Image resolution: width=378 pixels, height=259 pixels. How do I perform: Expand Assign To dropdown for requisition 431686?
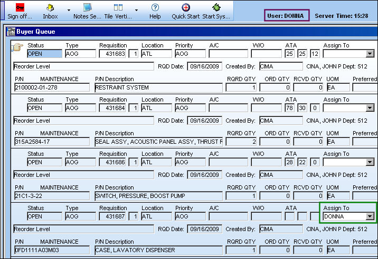click(370, 162)
